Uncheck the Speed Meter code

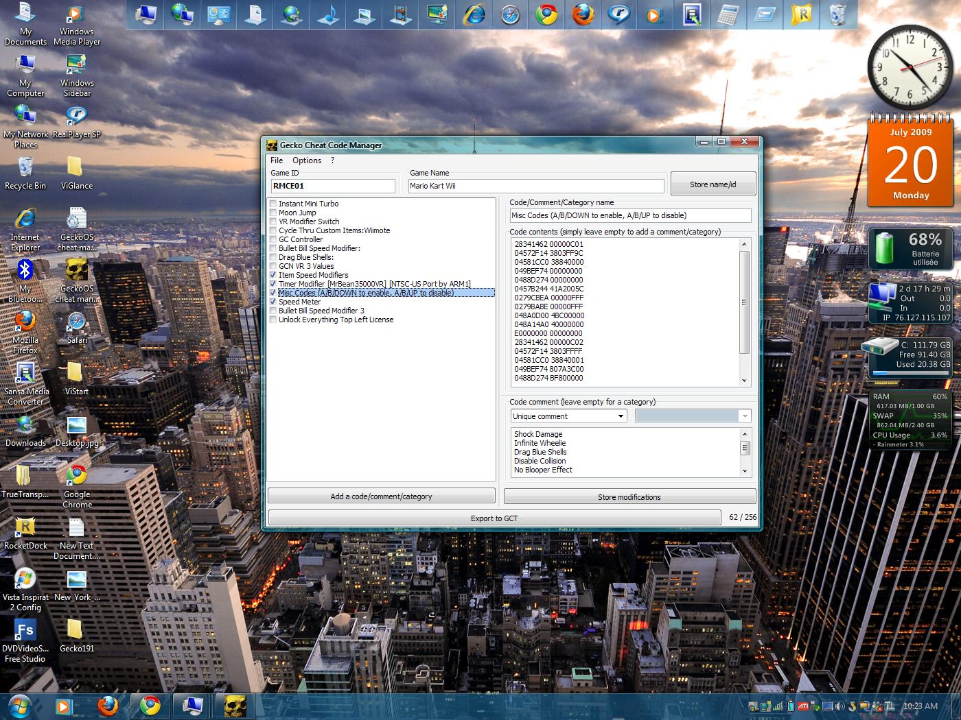[x=273, y=302]
